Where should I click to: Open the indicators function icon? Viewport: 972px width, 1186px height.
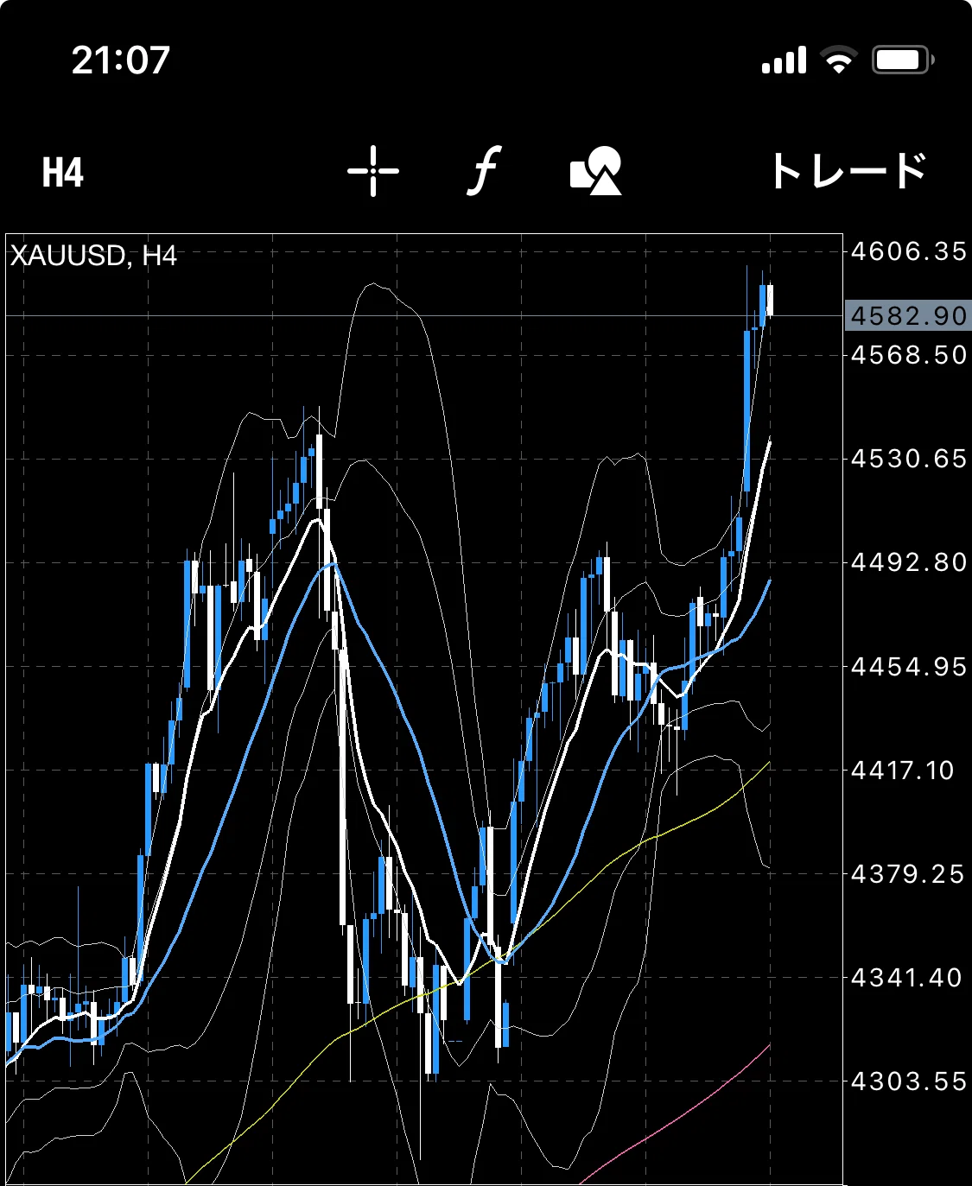(x=485, y=171)
